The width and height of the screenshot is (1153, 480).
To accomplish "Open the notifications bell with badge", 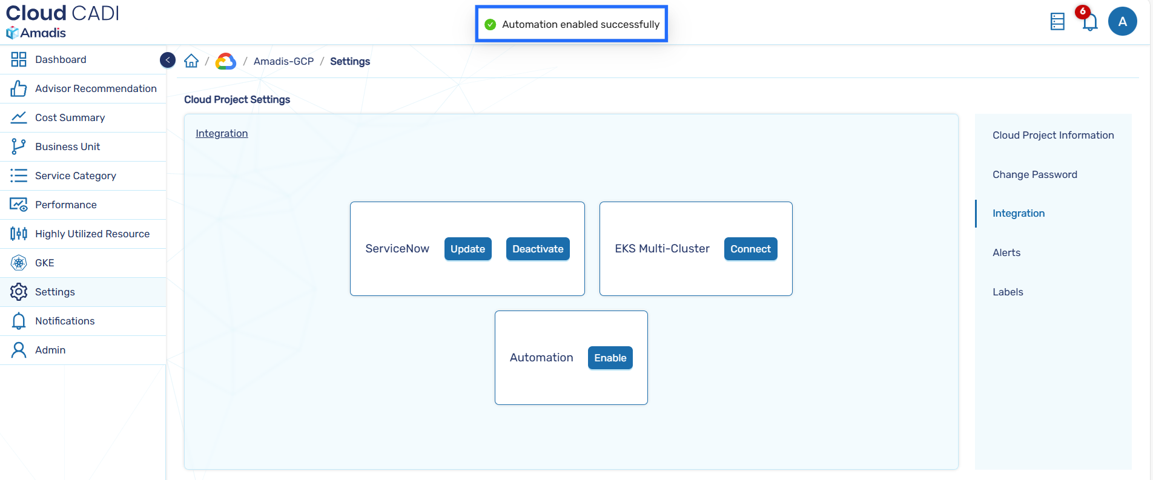I will click(1089, 22).
